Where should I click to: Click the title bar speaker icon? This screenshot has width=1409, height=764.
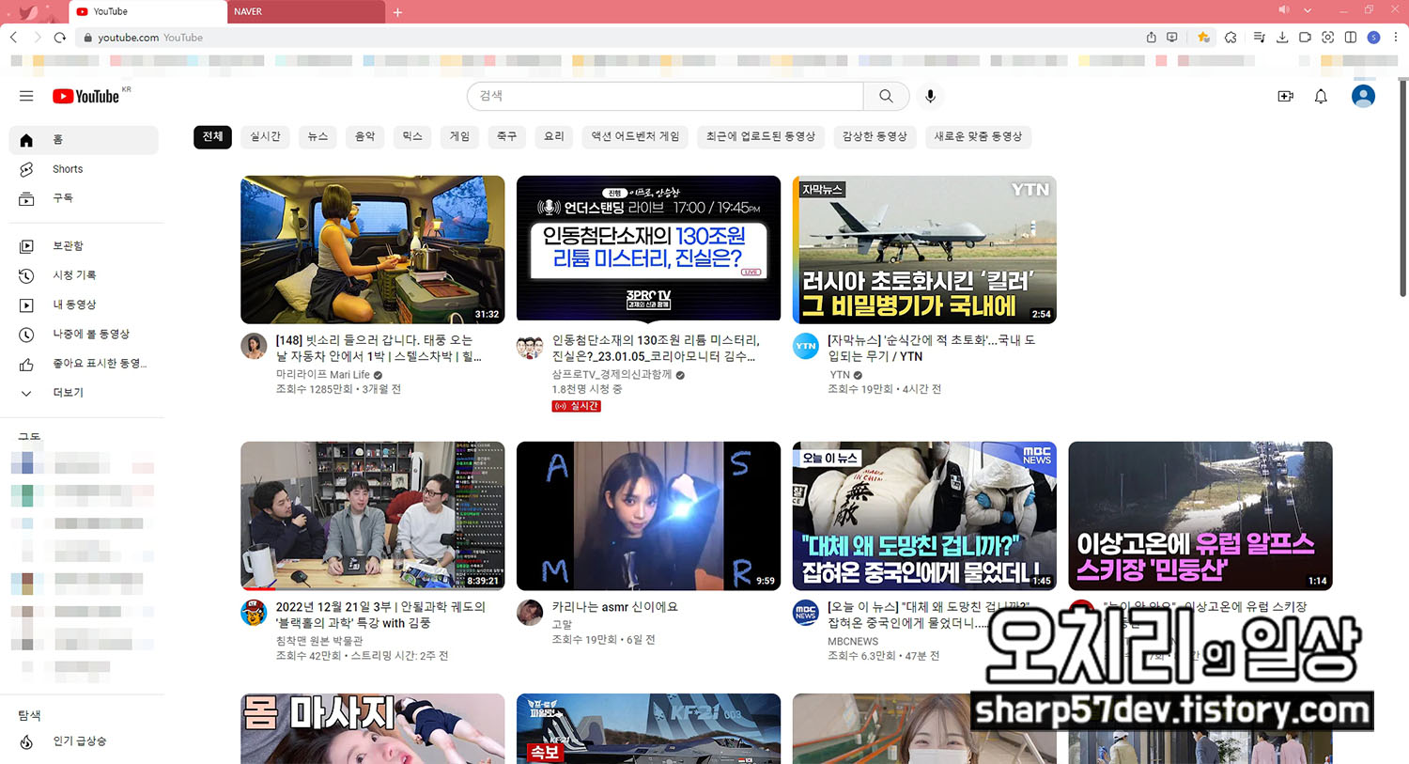coord(1284,10)
